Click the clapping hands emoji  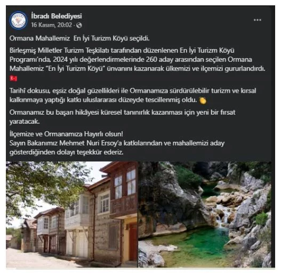click(203, 100)
